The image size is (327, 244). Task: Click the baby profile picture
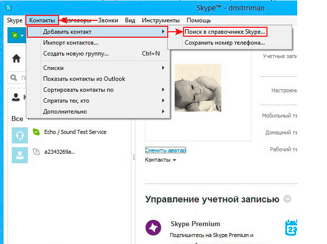pos(198,88)
